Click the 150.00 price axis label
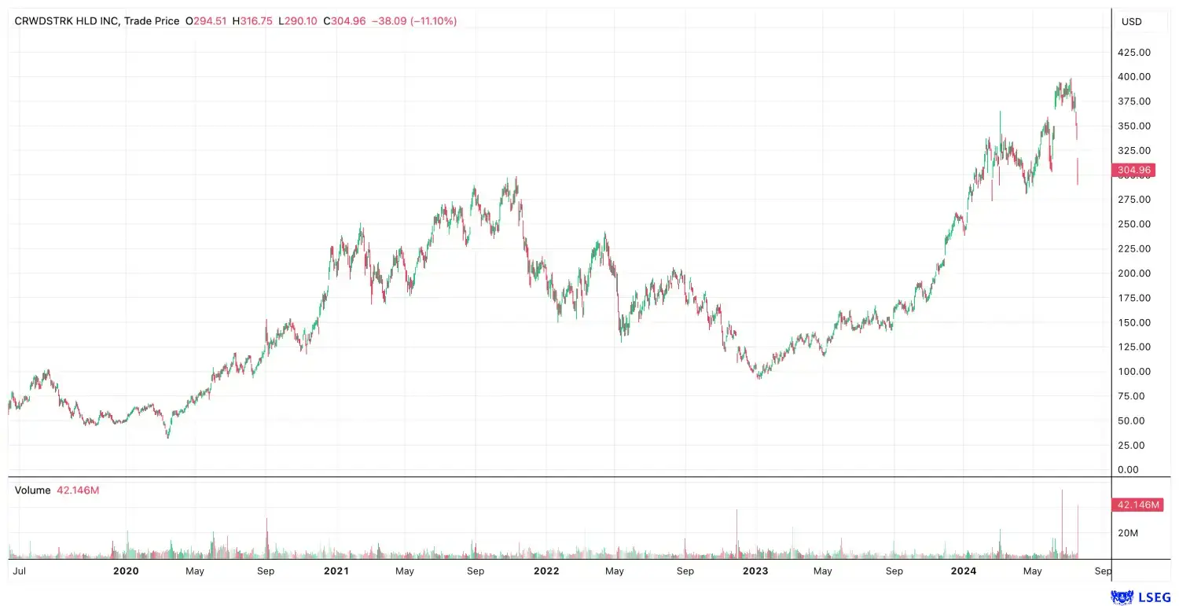This screenshot has height=606, width=1179. (x=1134, y=322)
